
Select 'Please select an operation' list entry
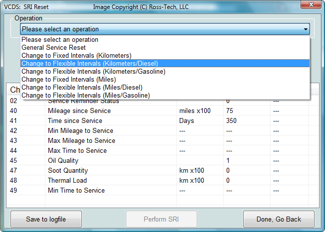[60, 39]
